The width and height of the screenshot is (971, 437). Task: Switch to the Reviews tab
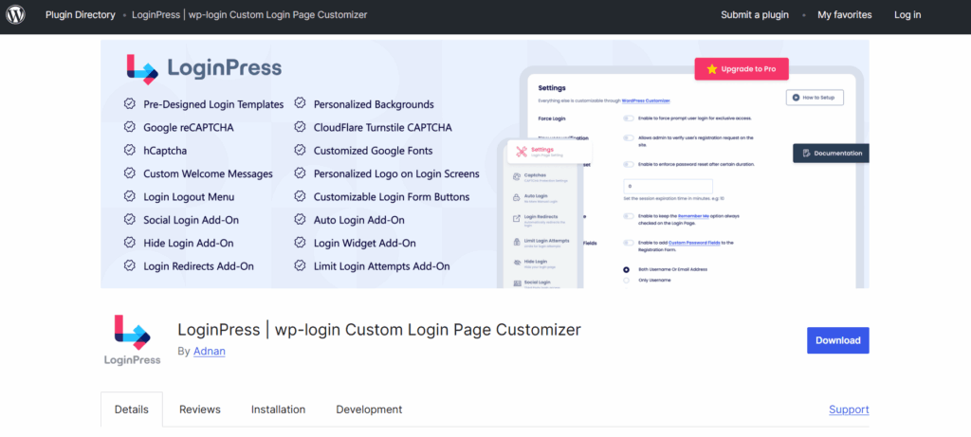(x=200, y=410)
